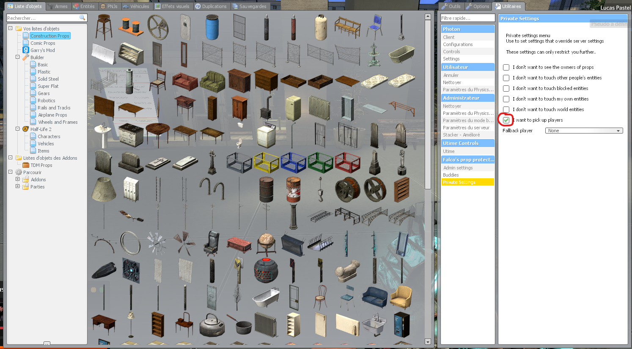The width and height of the screenshot is (632, 349).
Task: Choose the metal kettle prop
Action: pos(212,324)
